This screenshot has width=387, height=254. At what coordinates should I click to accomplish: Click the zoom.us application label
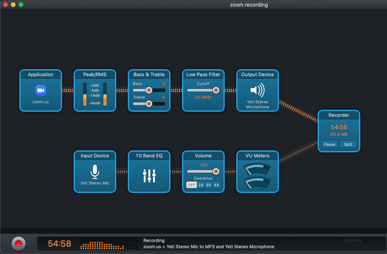click(x=40, y=102)
